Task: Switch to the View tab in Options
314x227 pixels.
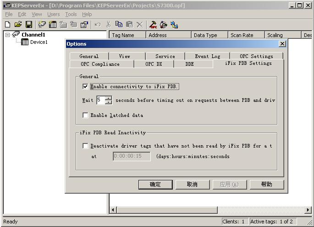Action: tap(127, 56)
